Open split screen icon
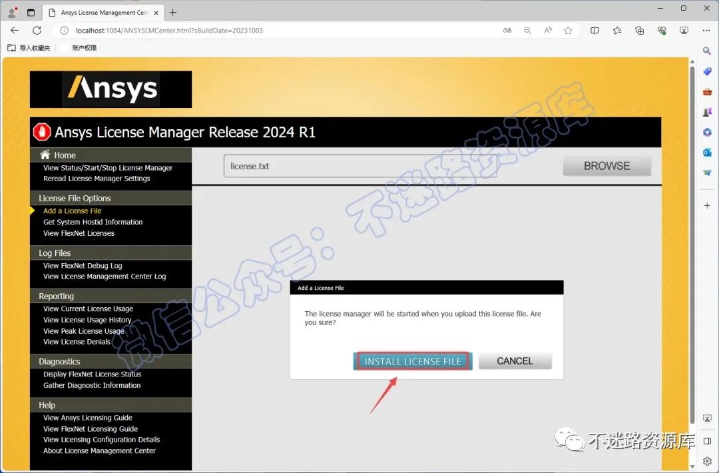This screenshot has width=719, height=473. click(595, 30)
